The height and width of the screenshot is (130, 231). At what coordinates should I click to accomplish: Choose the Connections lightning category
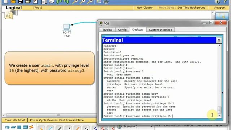tap(31, 127)
